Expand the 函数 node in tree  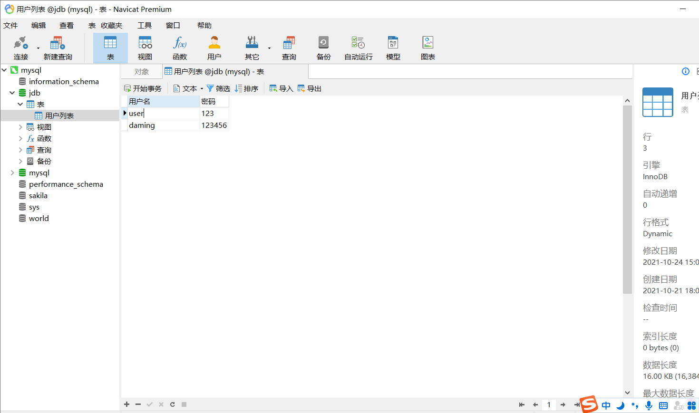(20, 138)
